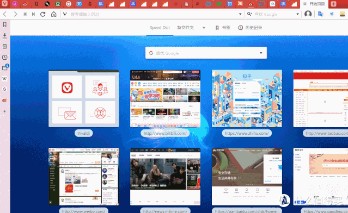Go to the home page icon
Image resolution: width=348 pixels, height=213 pixels.
[x=53, y=14]
